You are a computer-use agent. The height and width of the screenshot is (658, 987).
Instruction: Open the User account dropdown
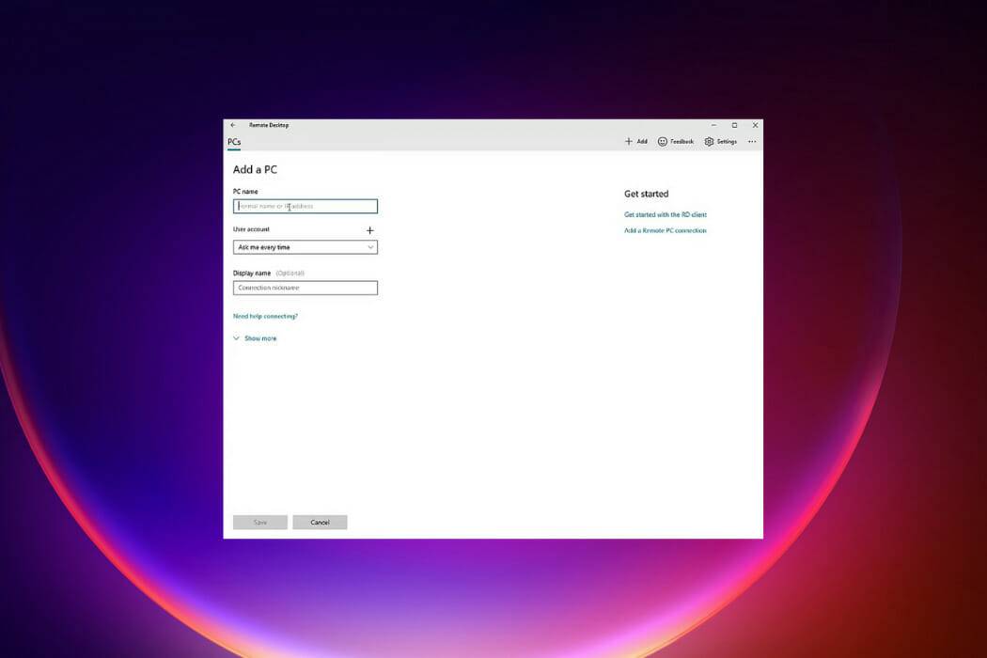point(305,246)
